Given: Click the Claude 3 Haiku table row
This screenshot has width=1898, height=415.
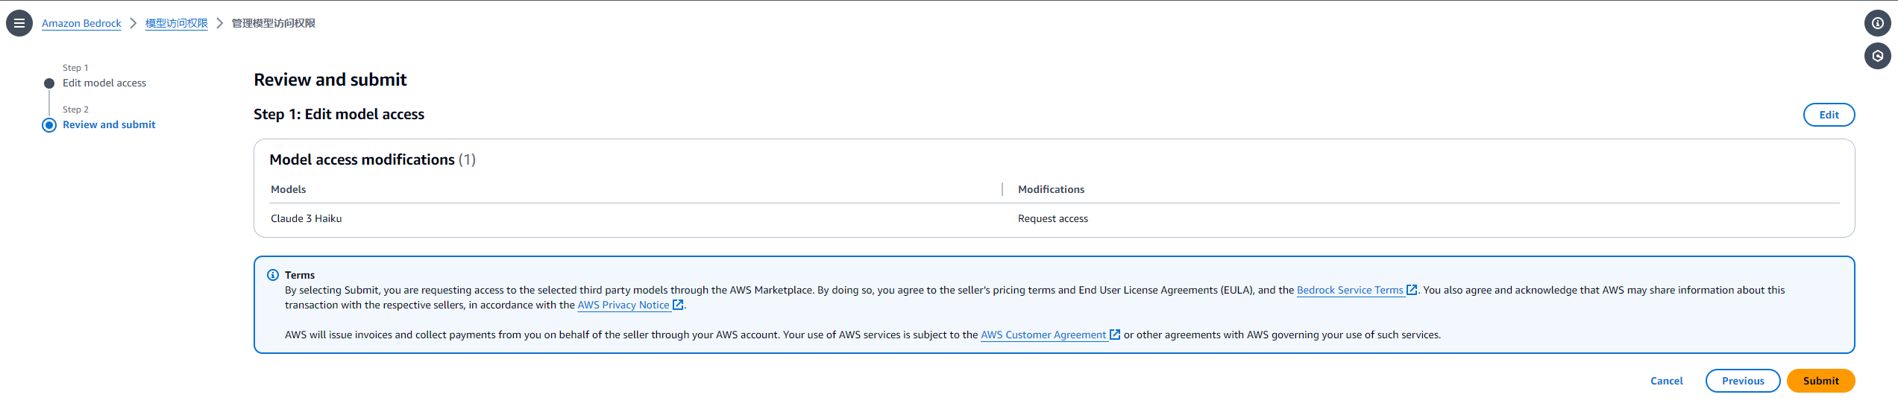Looking at the screenshot, I should (307, 218).
